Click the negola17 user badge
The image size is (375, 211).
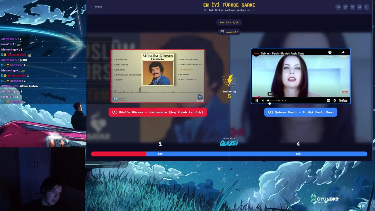tap(229, 32)
